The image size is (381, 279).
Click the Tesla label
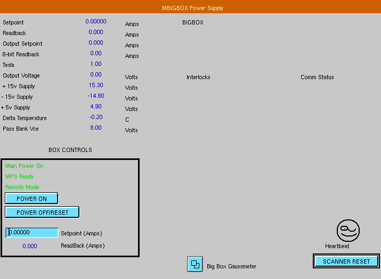pos(9,65)
